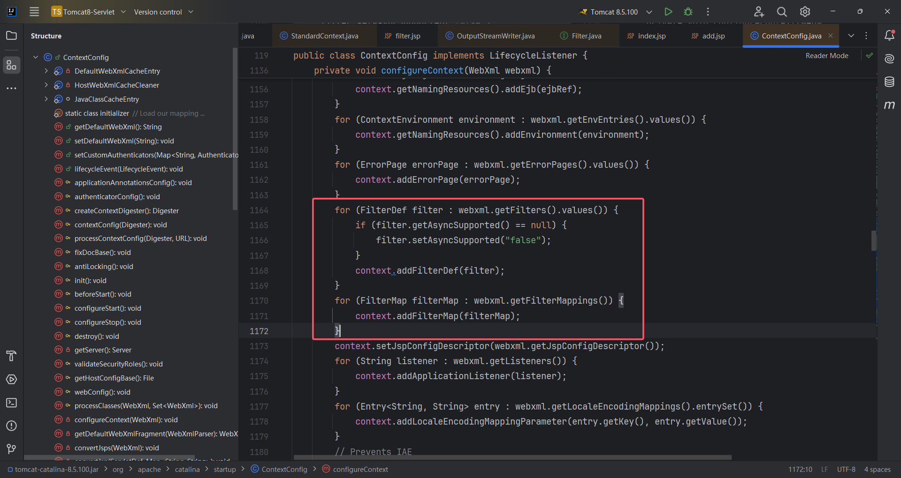Open the AI Assistant spiral icon

889,59
